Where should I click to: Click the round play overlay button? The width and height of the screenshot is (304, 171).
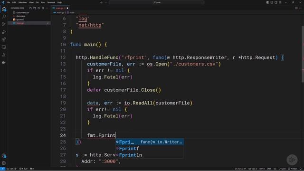292,160
